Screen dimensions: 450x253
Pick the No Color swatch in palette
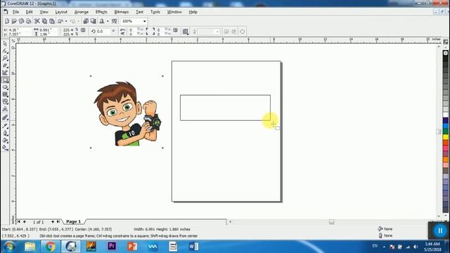[445, 53]
